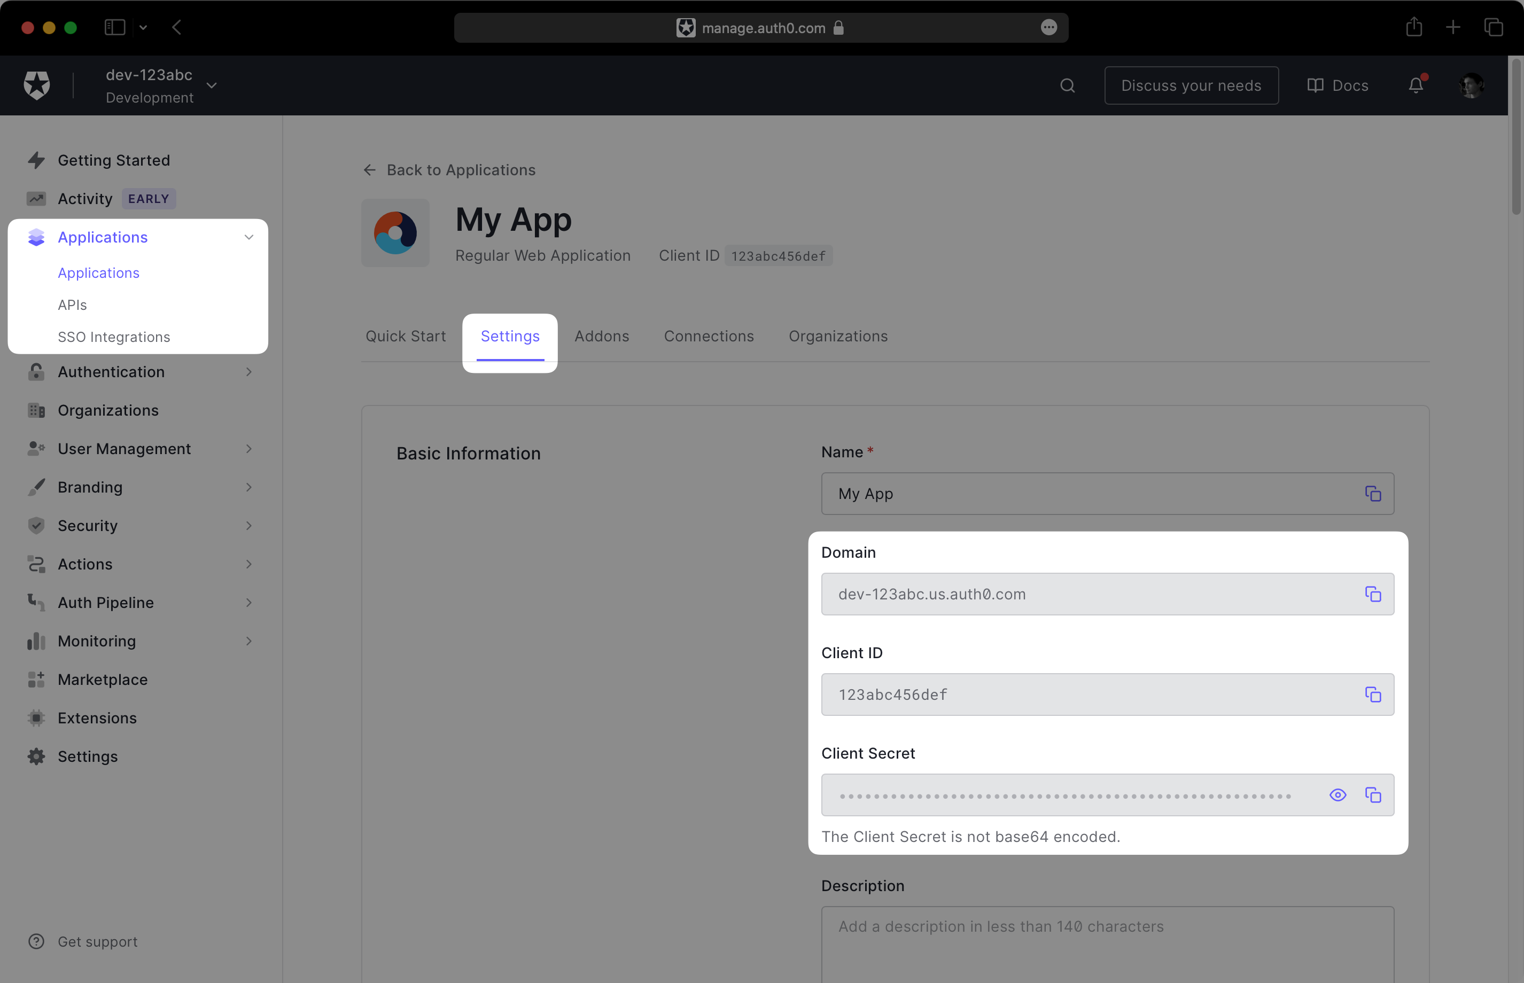Copy the Domain field value
This screenshot has width=1524, height=983.
tap(1373, 594)
